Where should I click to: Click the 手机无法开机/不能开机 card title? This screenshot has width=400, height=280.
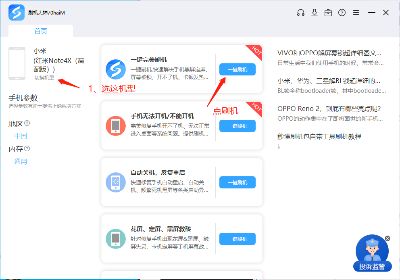pos(162,116)
